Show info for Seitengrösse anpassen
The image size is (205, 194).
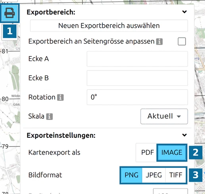point(159,42)
